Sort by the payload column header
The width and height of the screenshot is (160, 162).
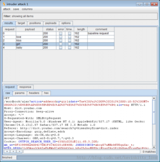[30, 29]
